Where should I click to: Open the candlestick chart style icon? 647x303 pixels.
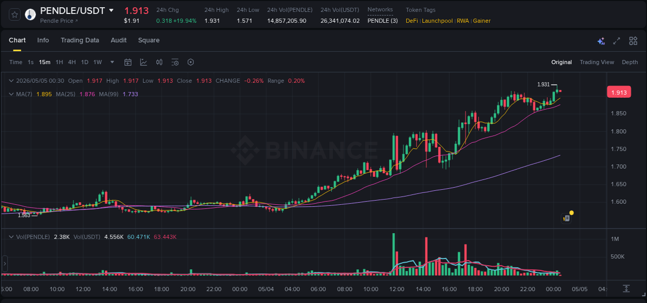pos(159,62)
